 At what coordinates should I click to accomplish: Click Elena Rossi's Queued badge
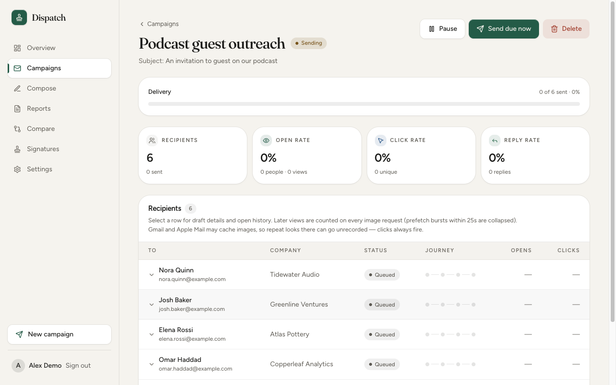pos(382,334)
